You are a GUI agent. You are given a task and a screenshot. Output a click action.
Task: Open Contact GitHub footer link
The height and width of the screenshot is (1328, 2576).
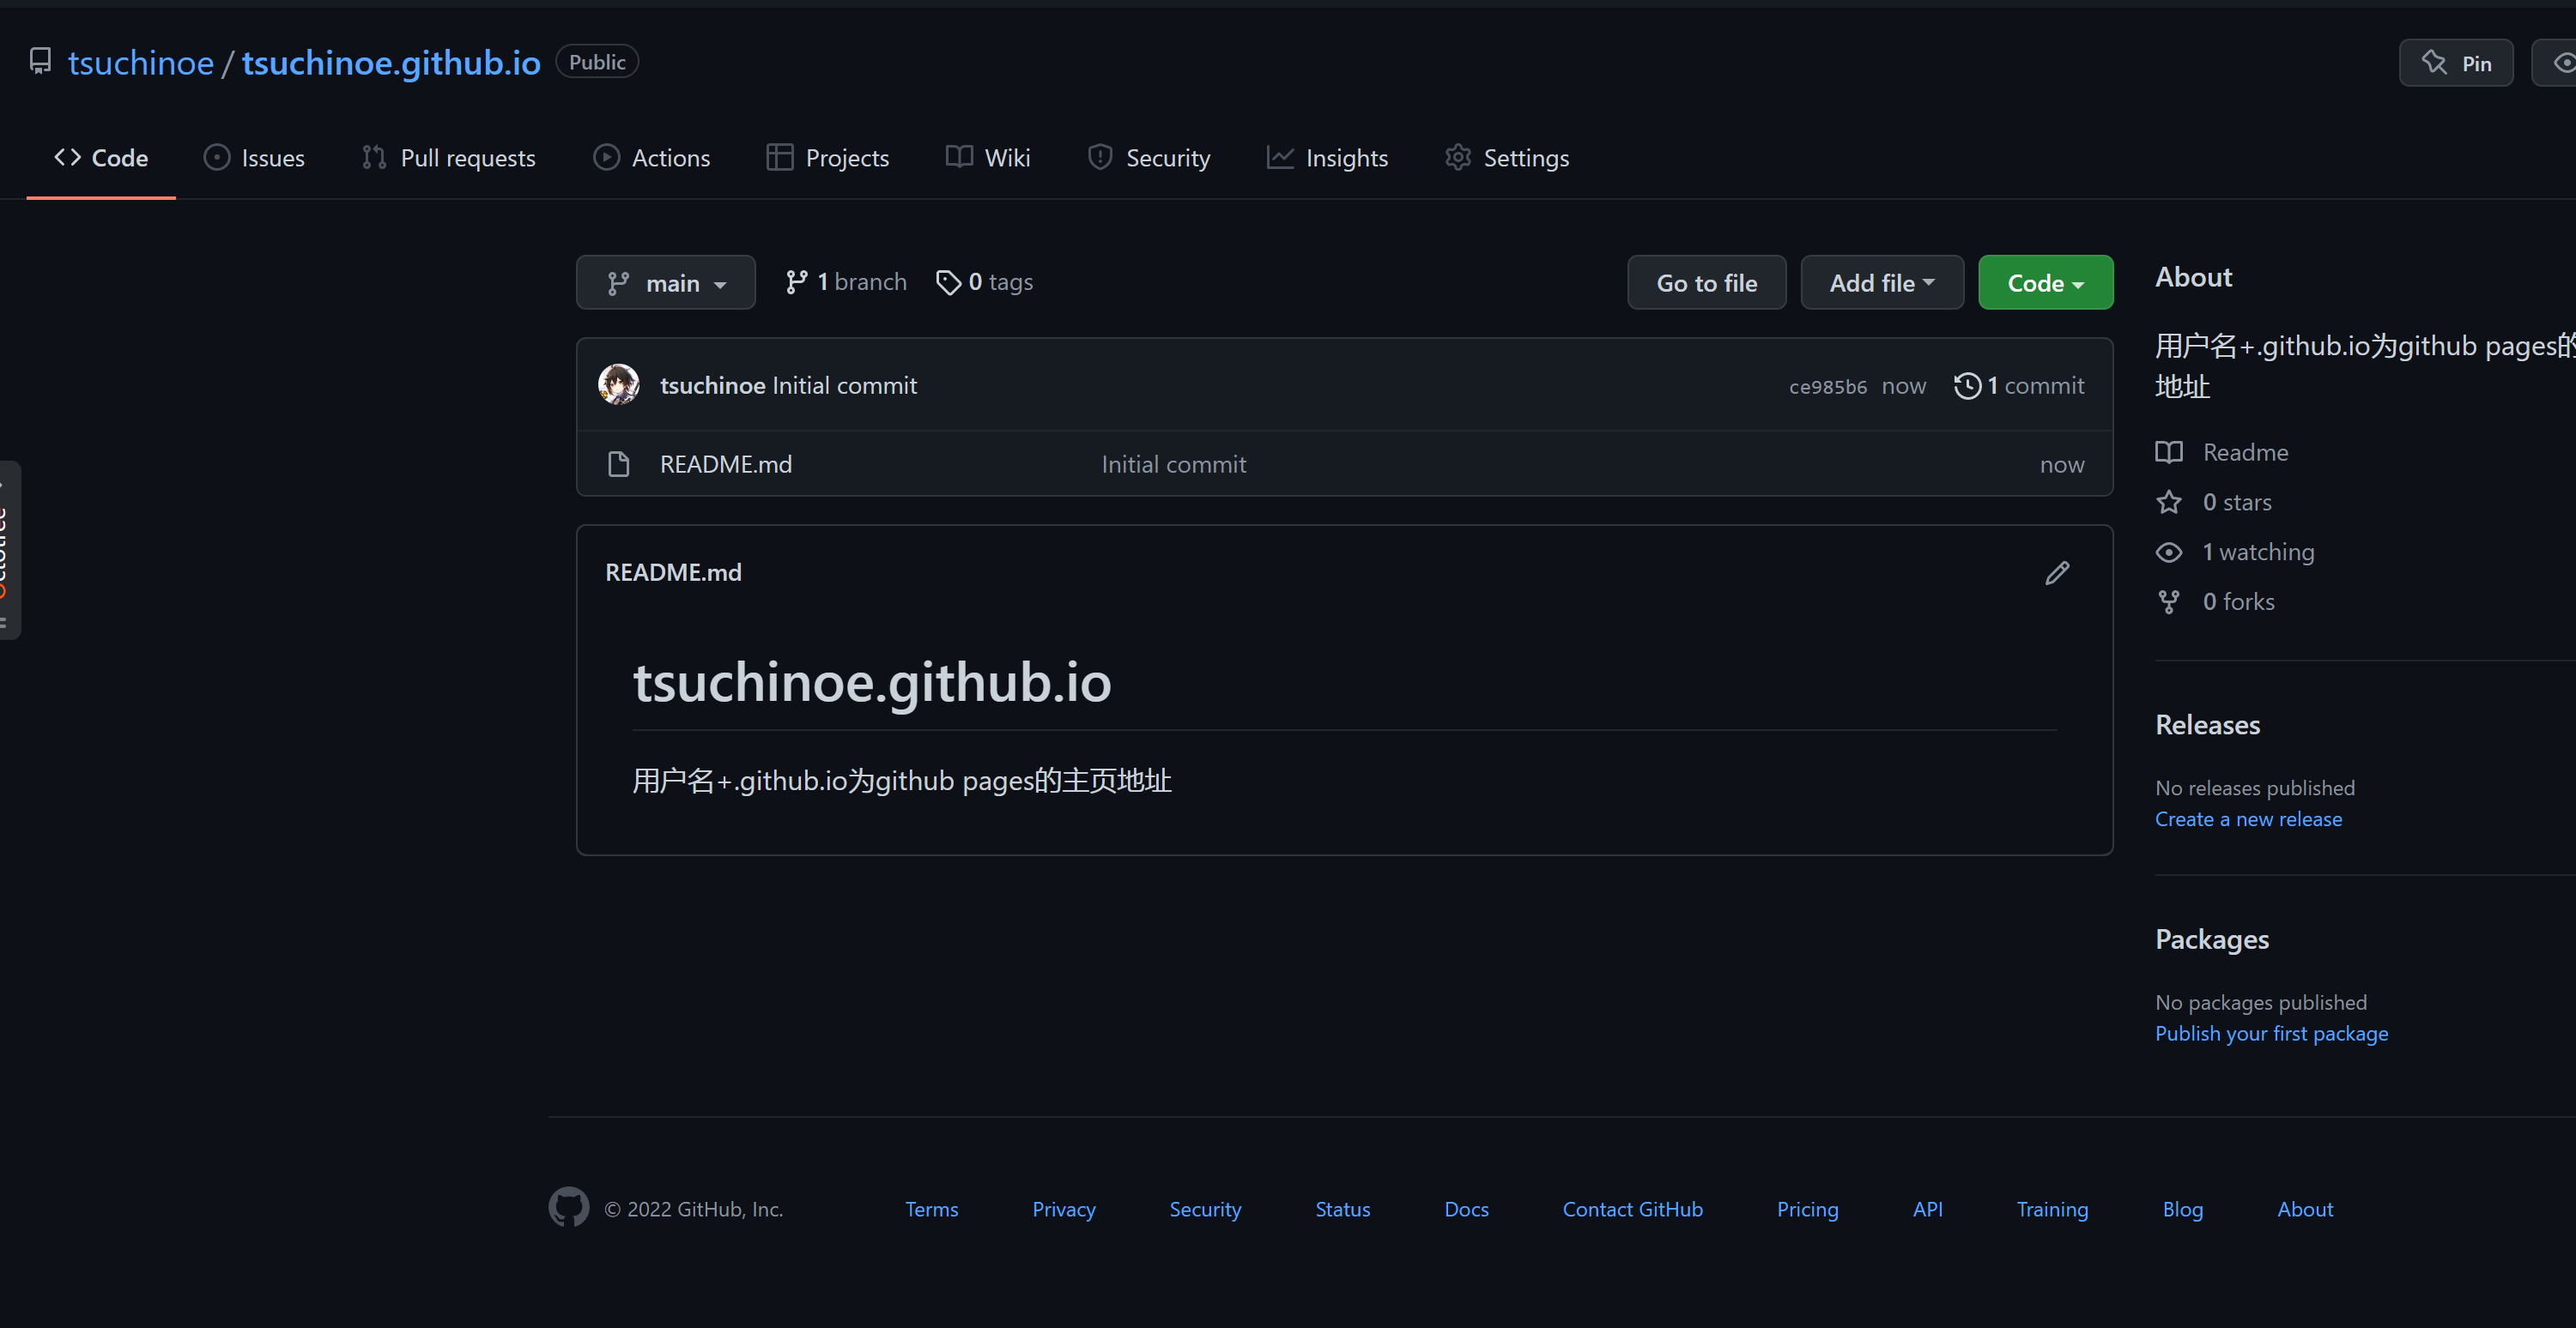1632,1210
